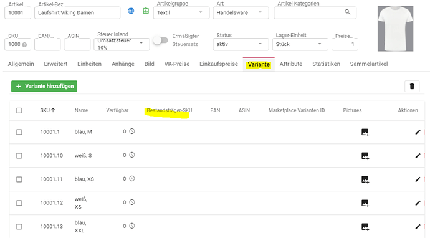This screenshot has height=238, width=430.
Task: Click the Artikel-Kategorien search field
Action: 315,12
